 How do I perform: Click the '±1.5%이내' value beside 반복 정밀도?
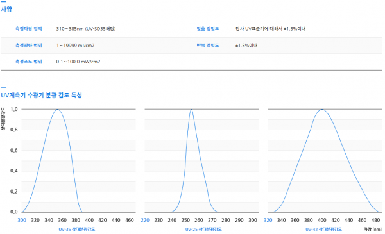246,45
